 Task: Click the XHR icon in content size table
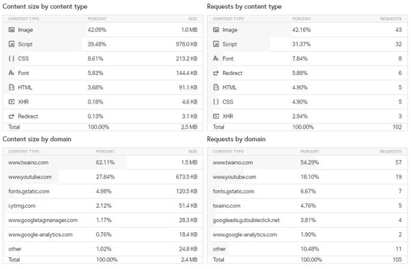(12, 101)
